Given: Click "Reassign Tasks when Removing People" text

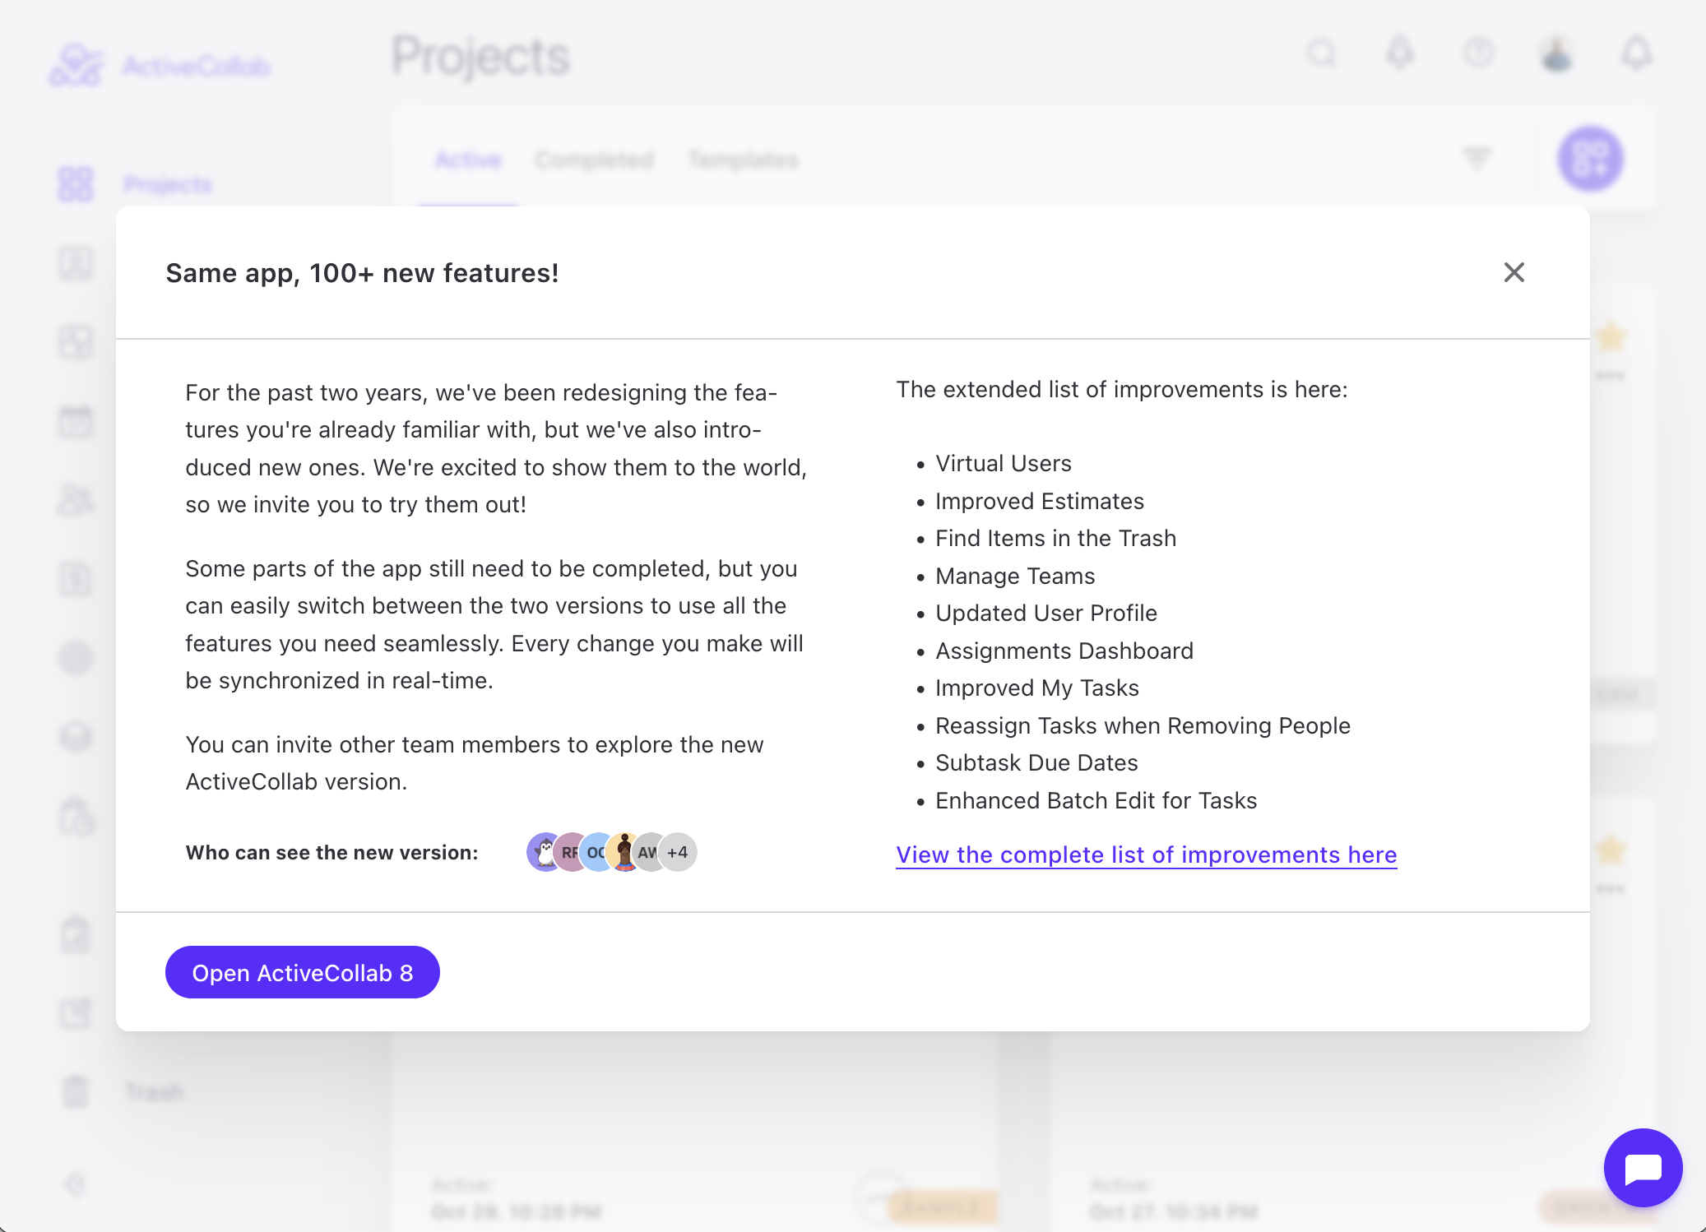Looking at the screenshot, I should tap(1143, 725).
